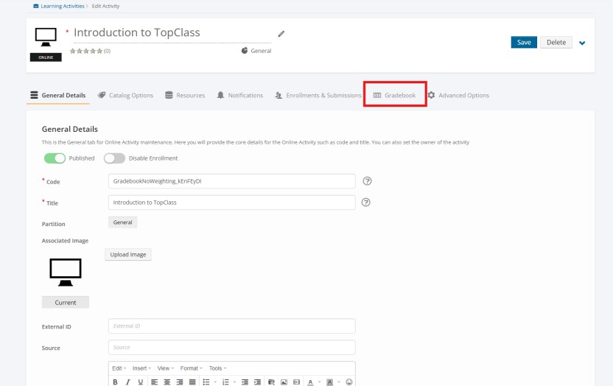Click the General partition icon in header
The image size is (613, 386).
pyautogui.click(x=245, y=50)
